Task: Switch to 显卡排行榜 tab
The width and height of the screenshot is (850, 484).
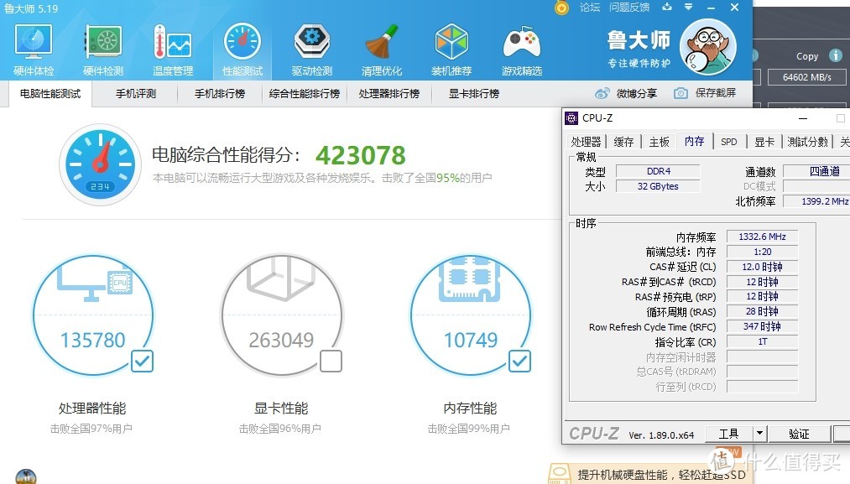Action: [473, 94]
